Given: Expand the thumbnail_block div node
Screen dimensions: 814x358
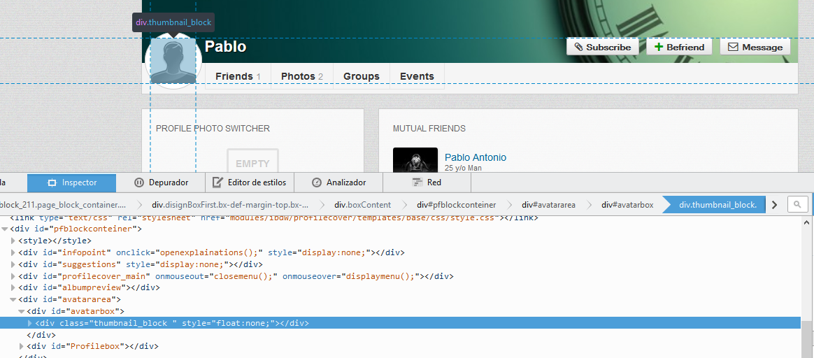Looking at the screenshot, I should (x=29, y=323).
